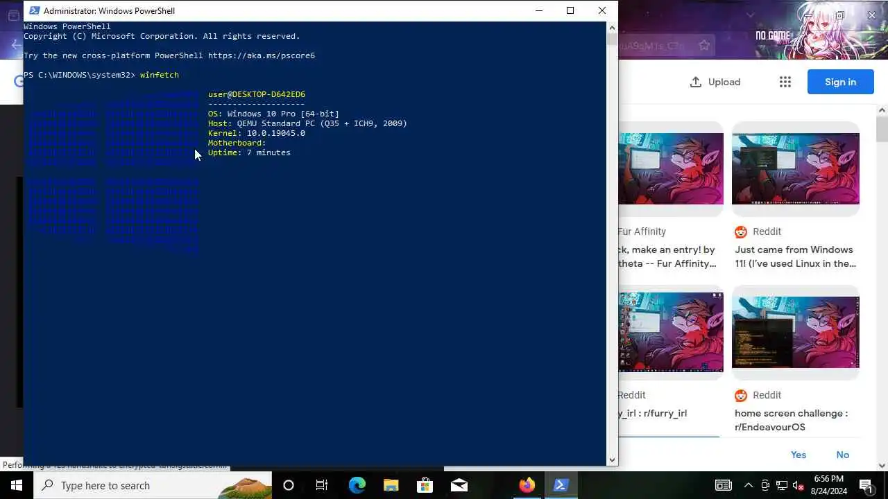Open the Just came from Windows 11 thumbnail
The height and width of the screenshot is (499, 888).
796,169
